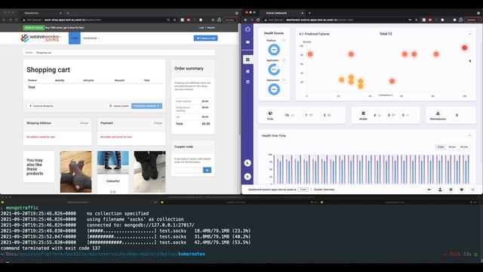Viewport: 483px width, 272px height.
Task: Click Home breadcrumb link
Action: [x=29, y=53]
